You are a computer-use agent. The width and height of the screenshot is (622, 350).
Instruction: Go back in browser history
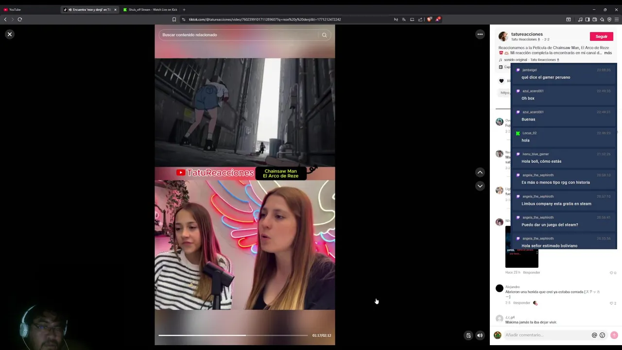(5, 19)
